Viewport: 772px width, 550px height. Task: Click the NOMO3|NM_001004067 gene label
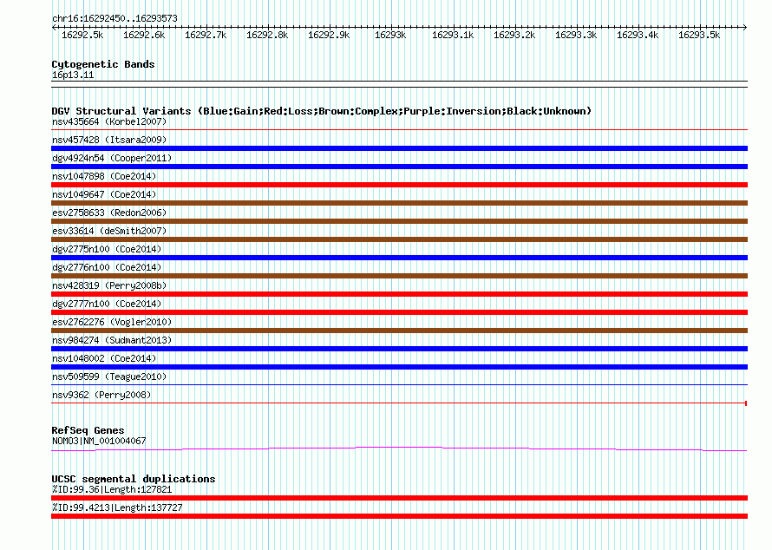tap(99, 442)
